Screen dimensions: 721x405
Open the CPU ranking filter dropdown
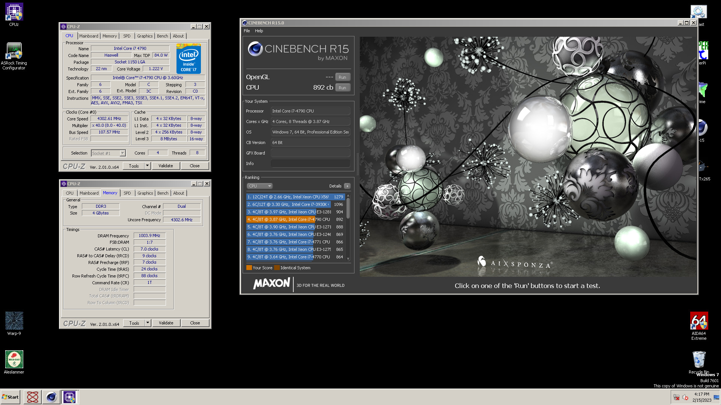259,186
